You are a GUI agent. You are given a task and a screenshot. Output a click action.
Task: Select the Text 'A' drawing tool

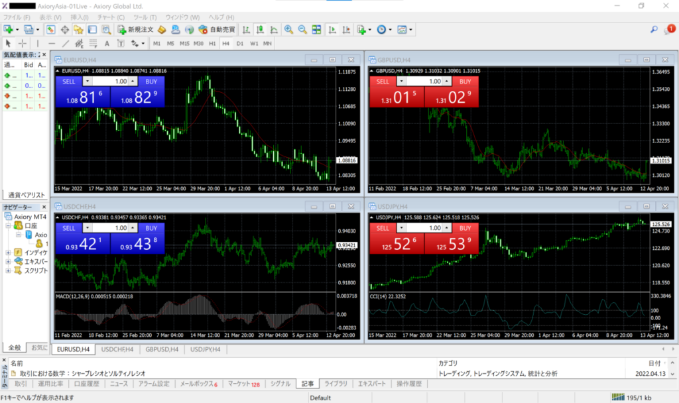coord(107,43)
